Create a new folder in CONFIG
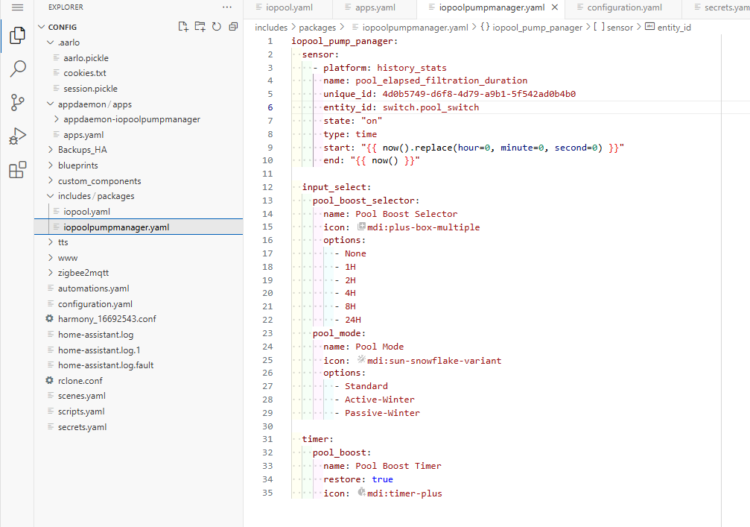This screenshot has height=527, width=750. tap(200, 27)
